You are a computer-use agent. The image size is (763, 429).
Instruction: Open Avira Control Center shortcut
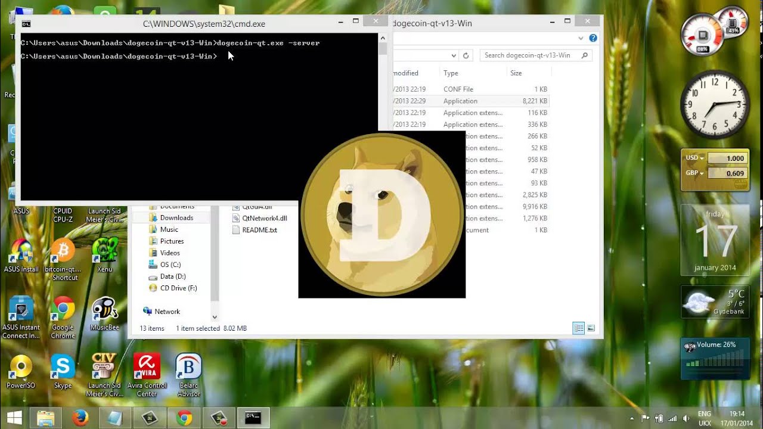(147, 375)
